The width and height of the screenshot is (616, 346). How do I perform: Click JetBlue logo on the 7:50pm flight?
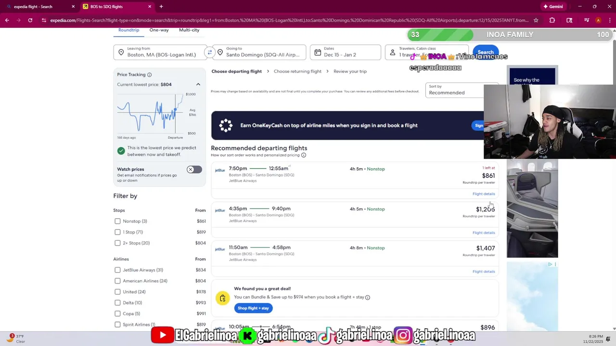(220, 170)
